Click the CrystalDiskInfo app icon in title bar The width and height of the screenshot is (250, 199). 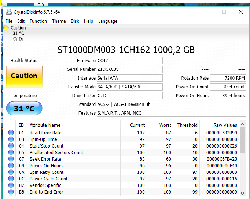9,12
